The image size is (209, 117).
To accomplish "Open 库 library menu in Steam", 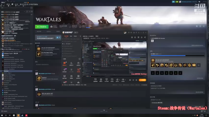I will click(x=12, y=4).
